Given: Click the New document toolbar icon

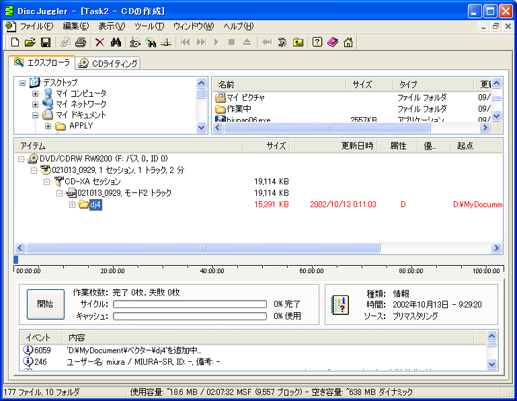Looking at the screenshot, I should [x=15, y=42].
